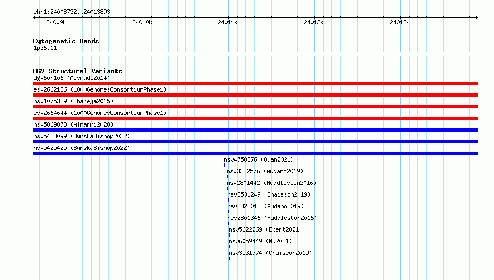Viewport: 494px width, 280px height.
Task: Click the chr1:24008732..24013893 coordinates text
Action: (72, 12)
